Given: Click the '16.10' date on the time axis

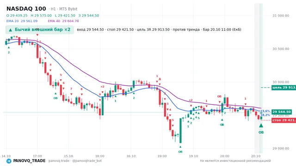Looking at the screenshot, I should click(x=131, y=156).
